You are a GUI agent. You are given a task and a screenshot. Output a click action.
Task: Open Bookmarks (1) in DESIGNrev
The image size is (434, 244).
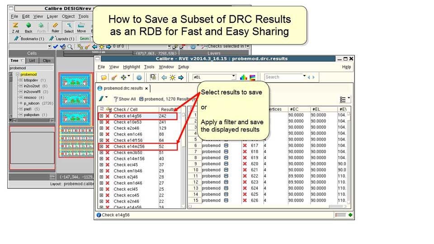pos(29,39)
